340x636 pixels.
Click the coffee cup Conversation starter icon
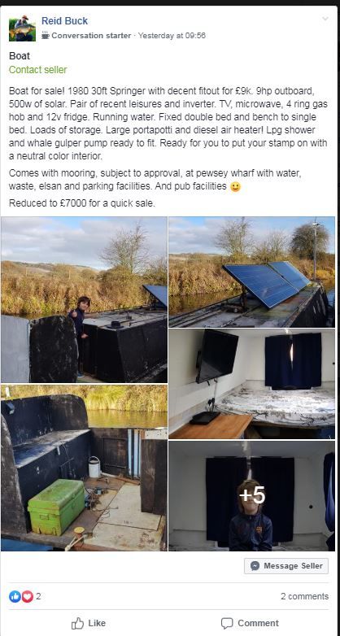tap(46, 35)
